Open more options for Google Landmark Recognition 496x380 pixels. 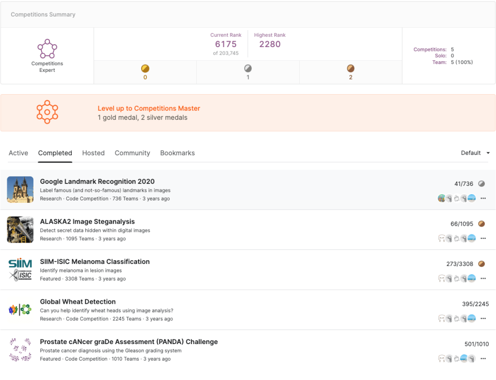click(x=483, y=198)
